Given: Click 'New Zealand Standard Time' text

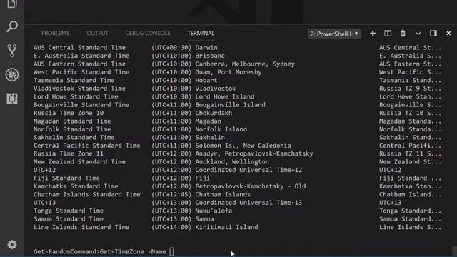Looking at the screenshot, I should (79, 162).
